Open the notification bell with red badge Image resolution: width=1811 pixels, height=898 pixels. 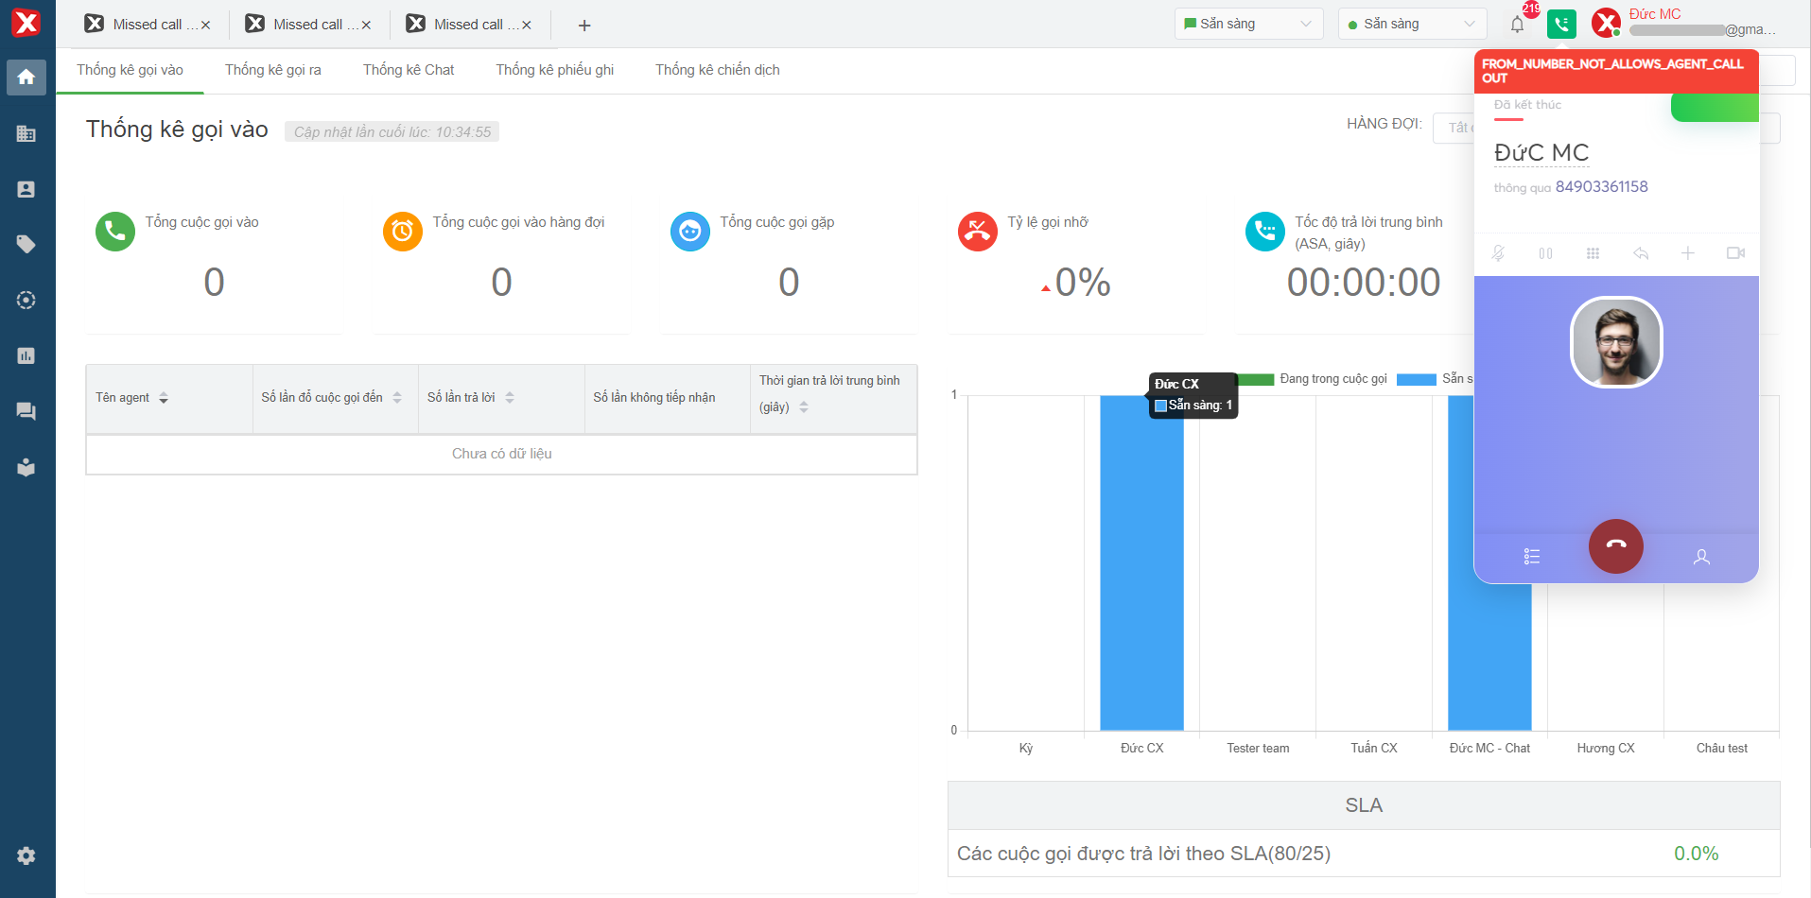1517,25
